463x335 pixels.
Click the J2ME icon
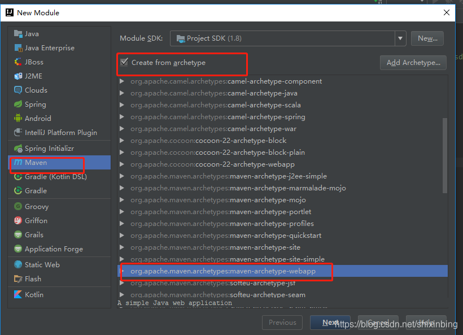point(18,76)
